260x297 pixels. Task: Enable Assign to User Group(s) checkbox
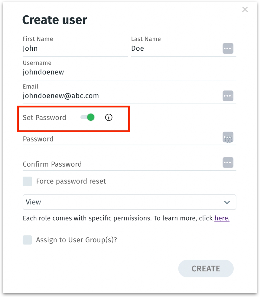pos(28,240)
